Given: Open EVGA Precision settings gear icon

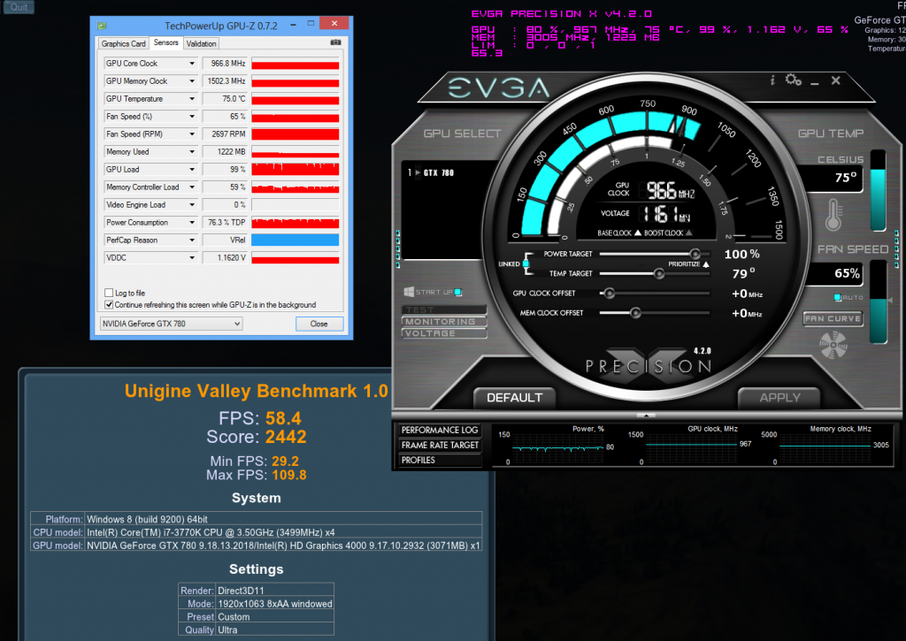Looking at the screenshot, I should tap(793, 80).
